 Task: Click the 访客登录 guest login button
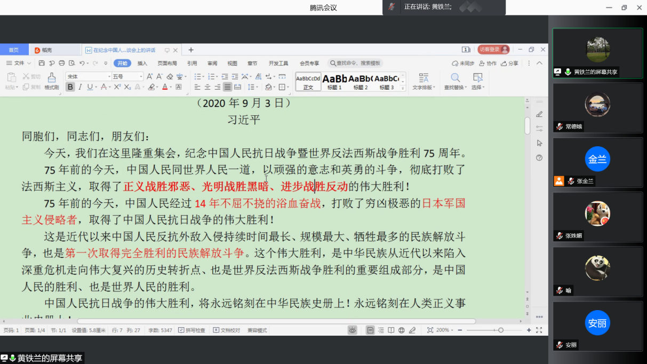coord(493,50)
